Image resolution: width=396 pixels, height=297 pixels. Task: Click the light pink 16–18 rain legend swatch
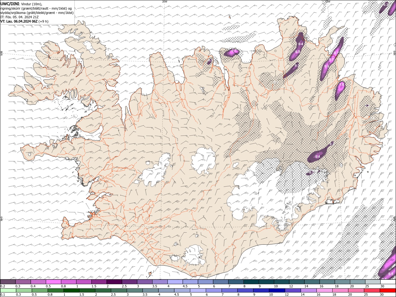coord(325,291)
